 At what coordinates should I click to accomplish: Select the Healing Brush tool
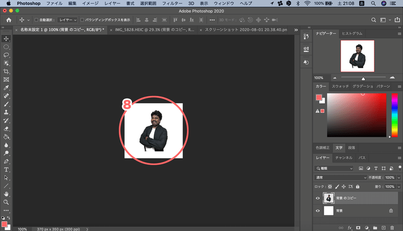[6, 96]
